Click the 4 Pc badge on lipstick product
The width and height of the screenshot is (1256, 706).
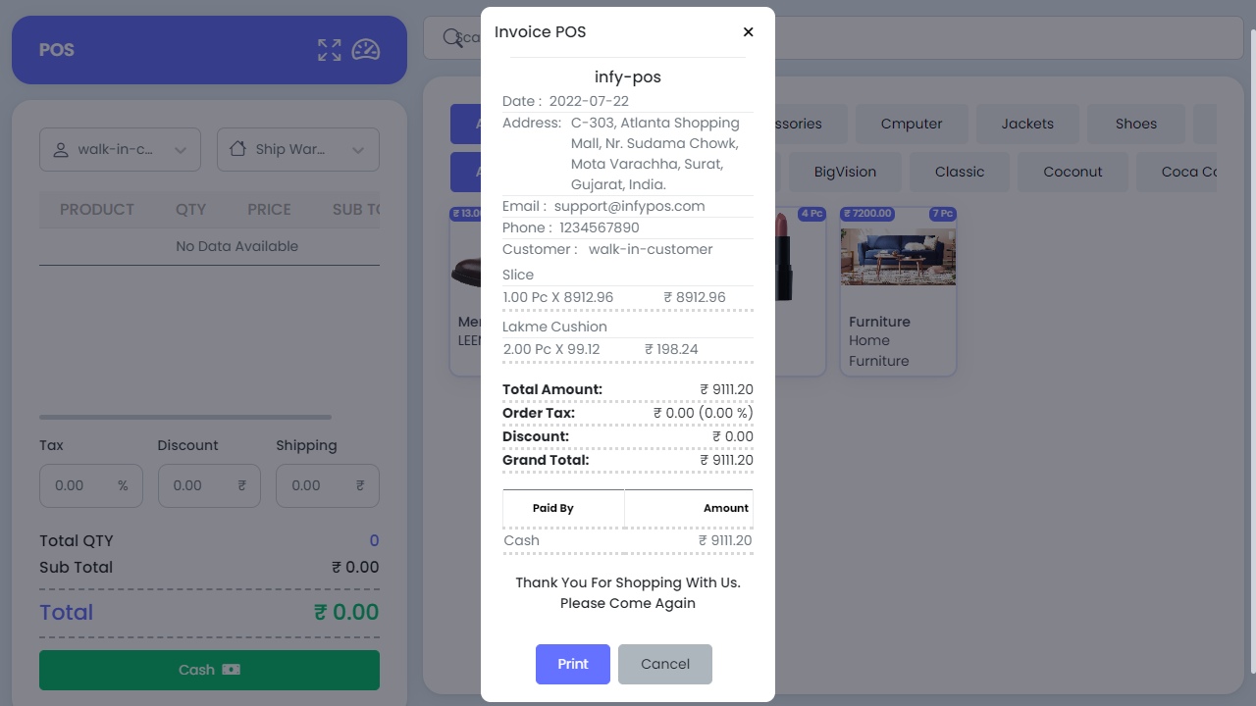(811, 214)
